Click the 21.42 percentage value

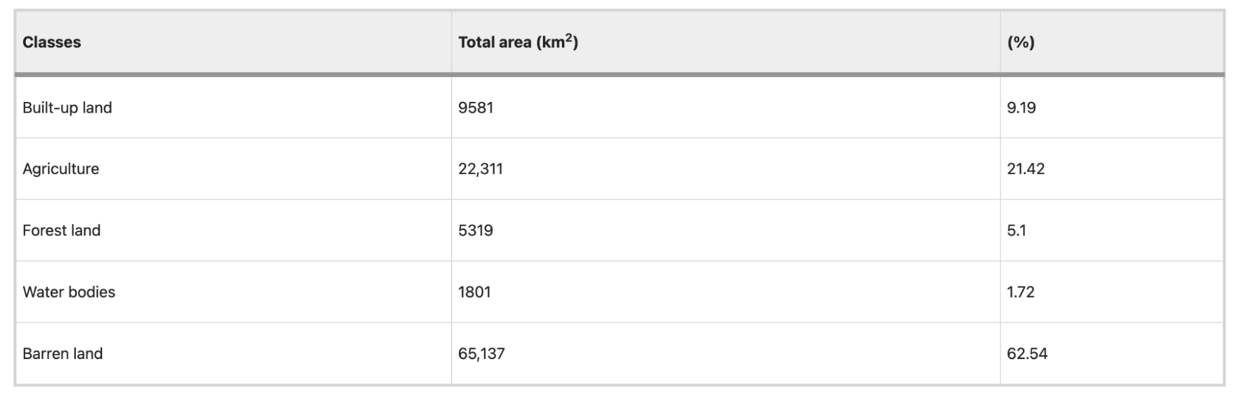[1025, 169]
